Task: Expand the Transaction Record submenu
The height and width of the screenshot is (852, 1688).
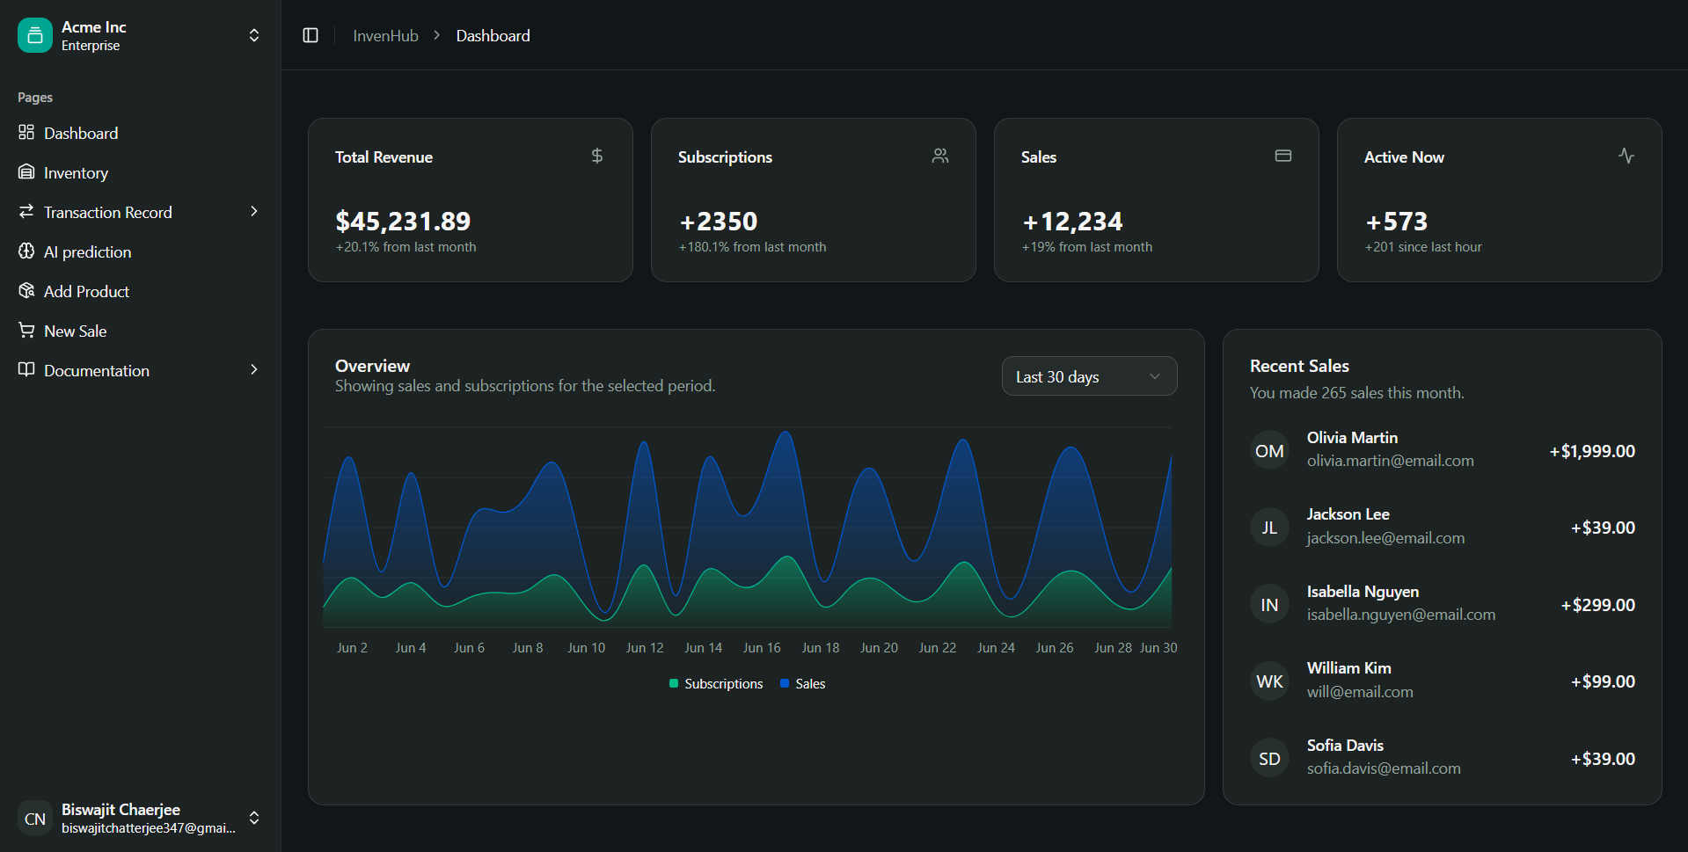Action: point(253,212)
